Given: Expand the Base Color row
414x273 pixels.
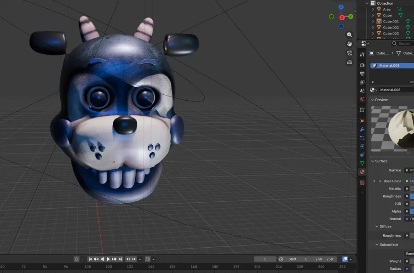Looking at the screenshot, I should coord(374,181).
